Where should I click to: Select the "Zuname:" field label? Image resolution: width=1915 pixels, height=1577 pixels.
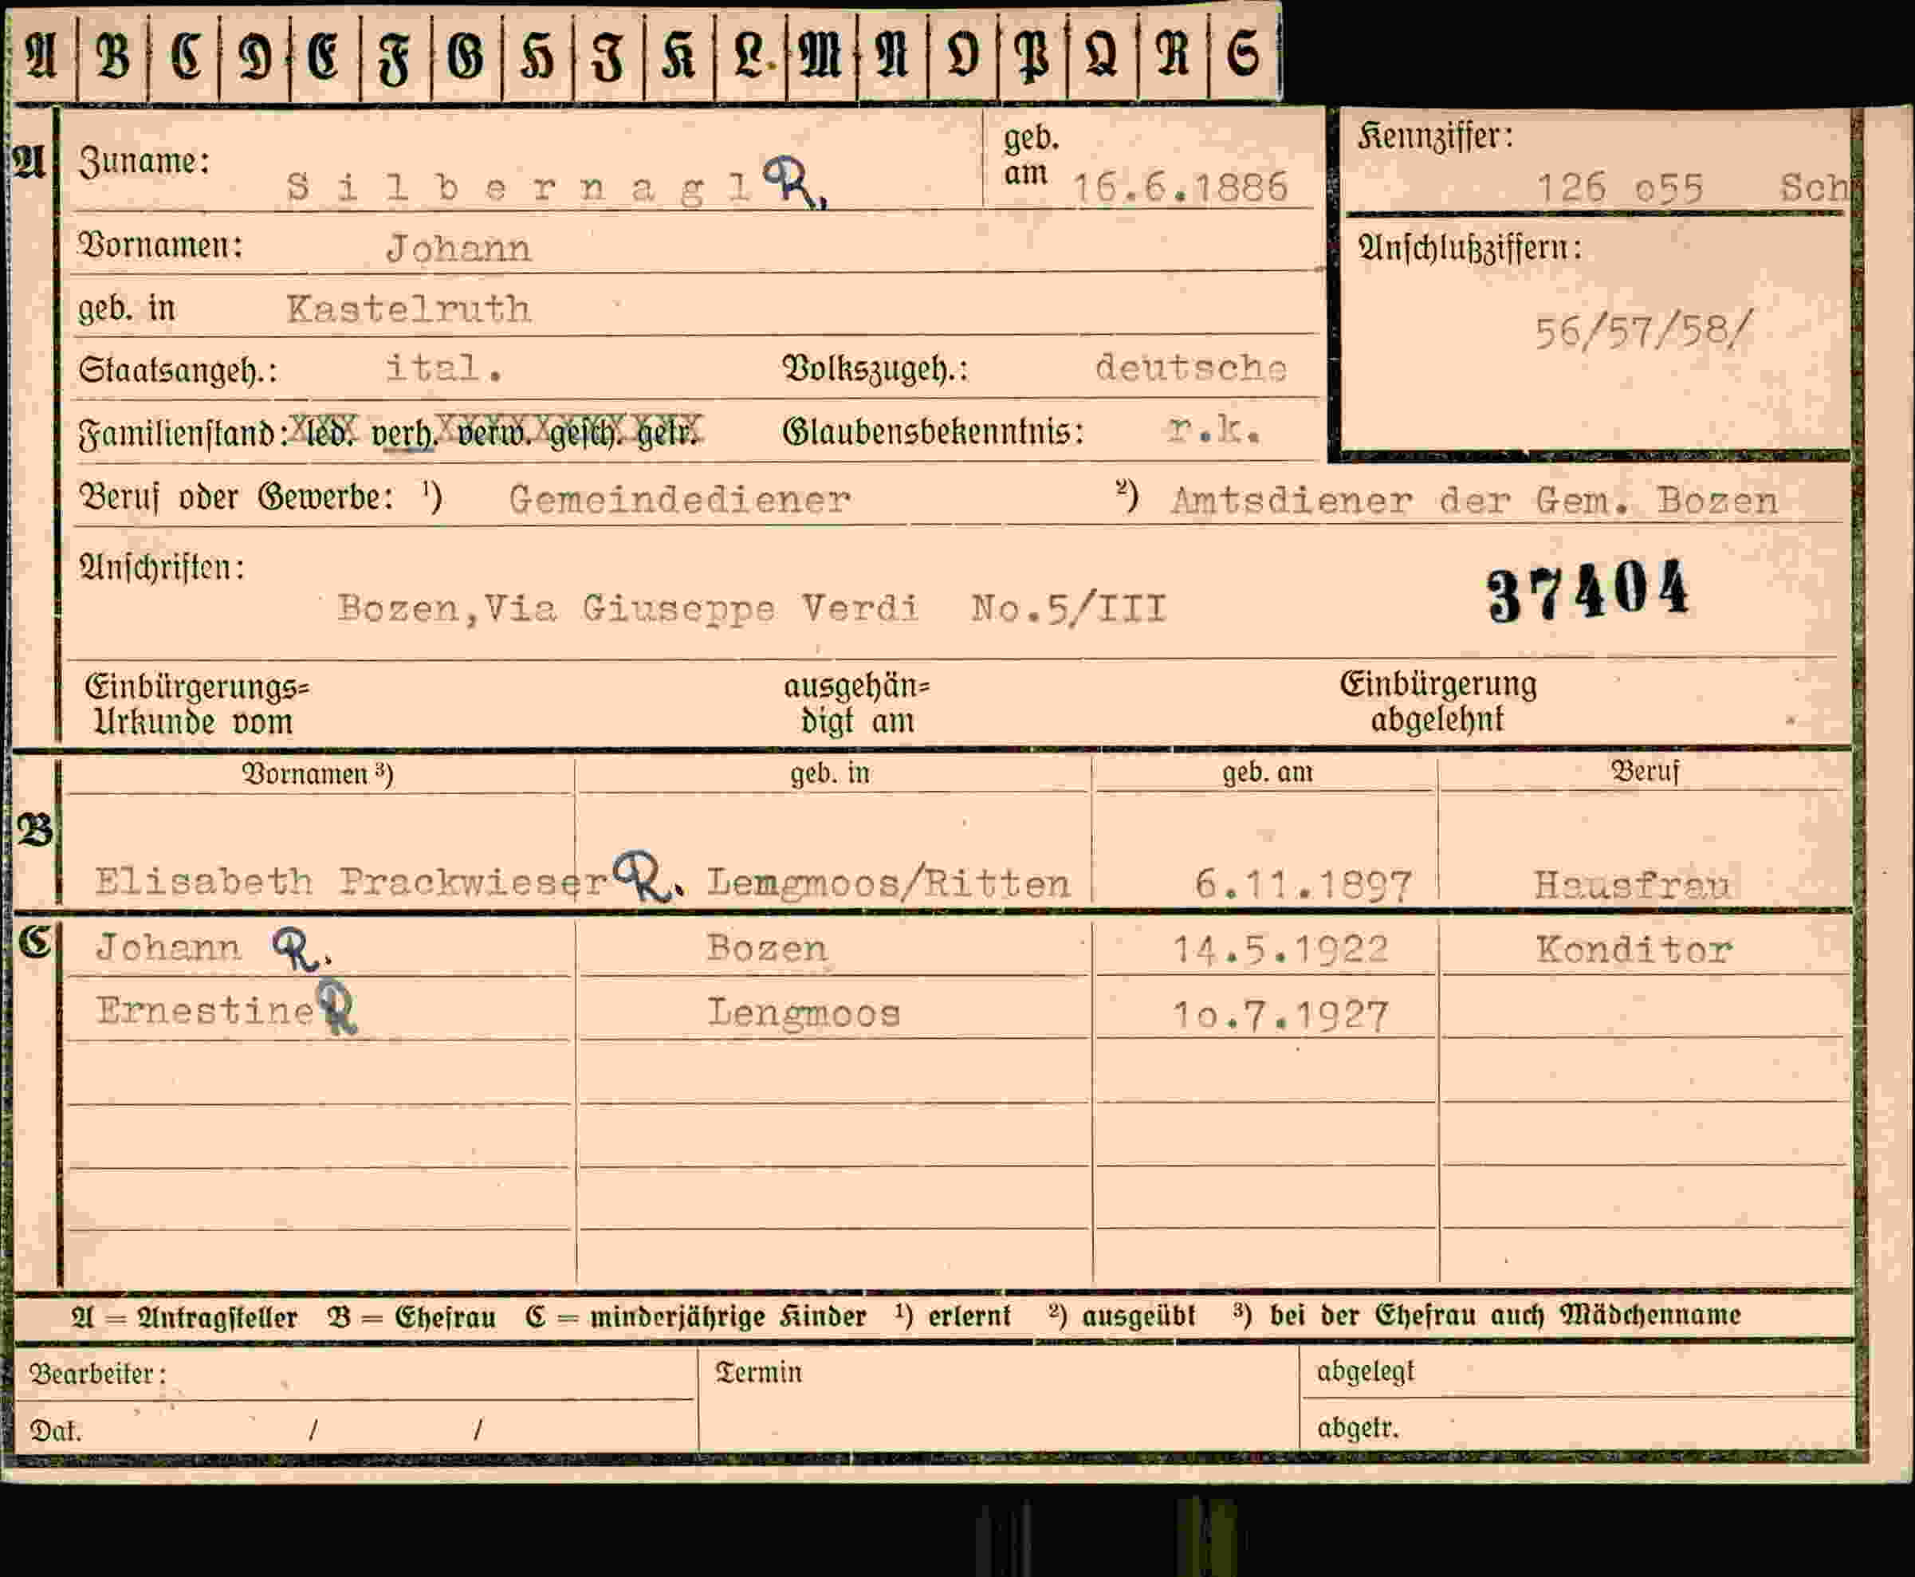[x=144, y=162]
